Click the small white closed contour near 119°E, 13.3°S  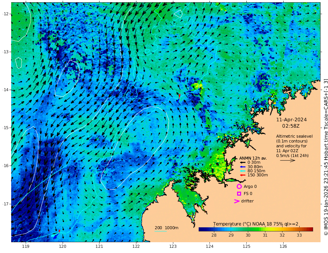(18, 63)
